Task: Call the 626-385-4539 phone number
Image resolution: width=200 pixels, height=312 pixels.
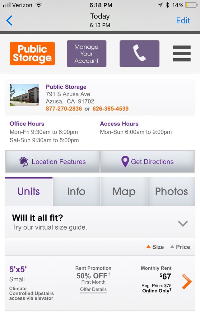Action: pos(110,109)
